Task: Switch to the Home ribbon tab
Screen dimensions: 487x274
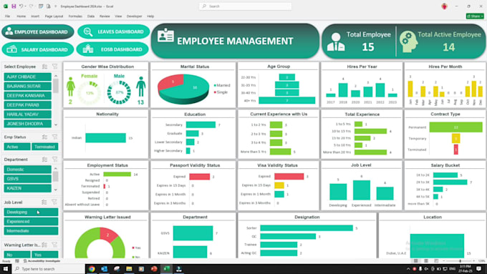Action: [x=21, y=16]
